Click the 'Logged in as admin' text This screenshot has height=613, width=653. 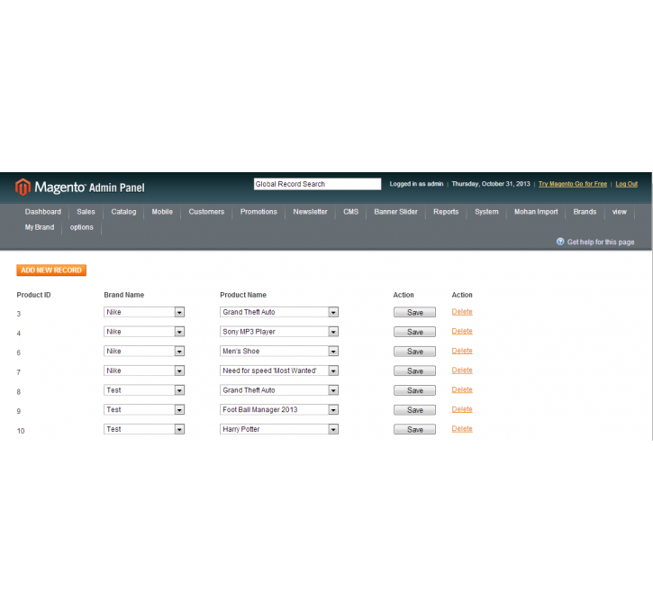tap(416, 184)
